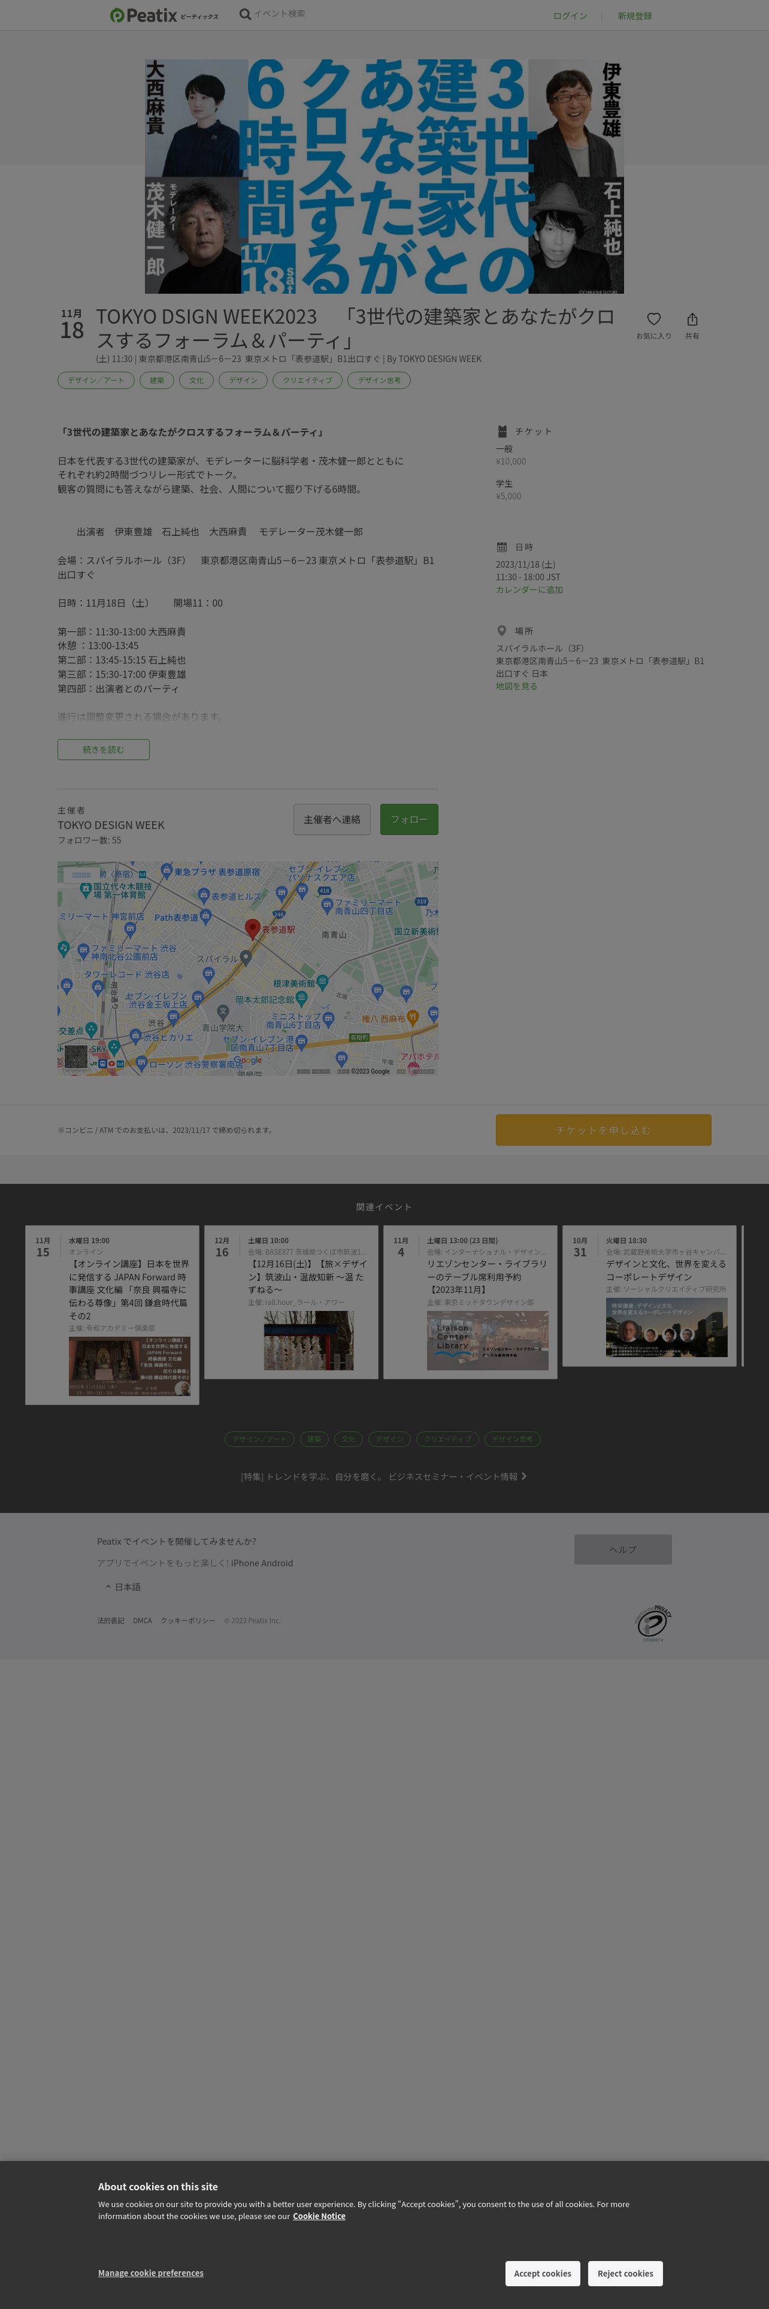Select the デザイン思考 tag under the title
Viewport: 769px width, 2309px height.
pyautogui.click(x=379, y=380)
